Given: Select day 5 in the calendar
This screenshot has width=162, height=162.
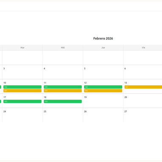Looking at the screenshot, I should tap(103, 72).
